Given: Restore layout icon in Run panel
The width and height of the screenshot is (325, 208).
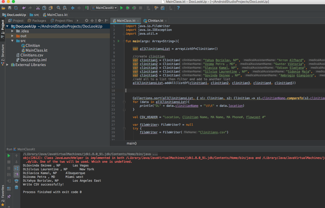Looking at the screenshot, I should point(9,188).
